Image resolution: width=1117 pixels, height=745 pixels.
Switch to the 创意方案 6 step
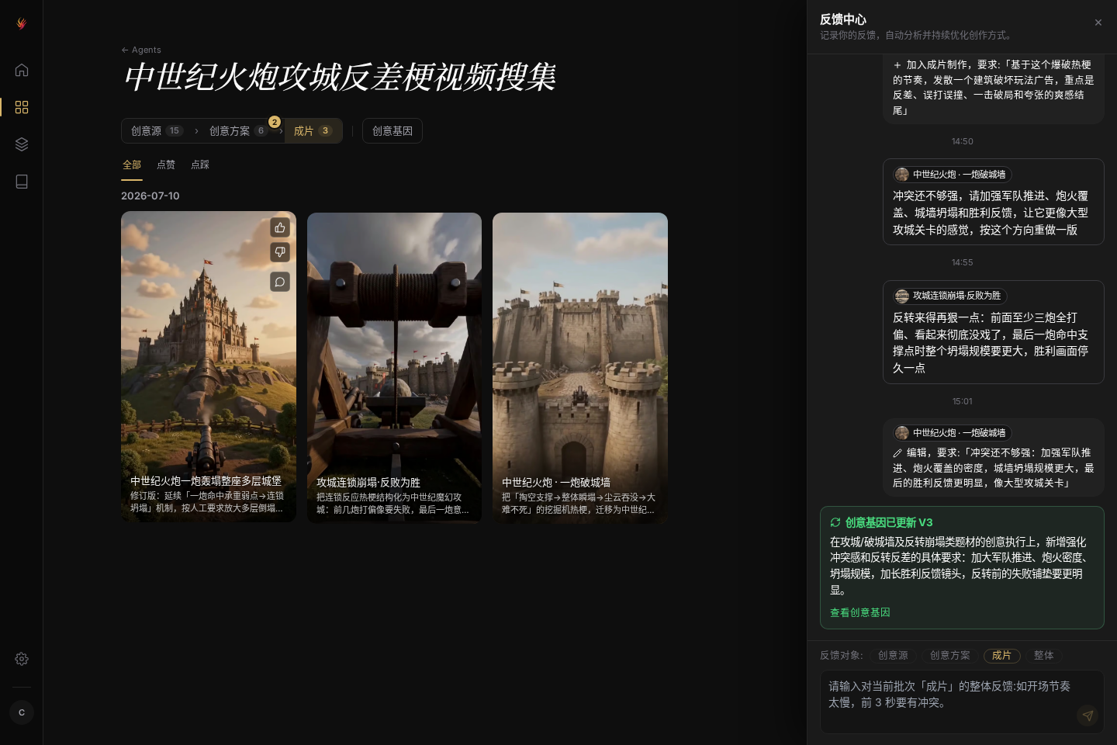coord(237,131)
